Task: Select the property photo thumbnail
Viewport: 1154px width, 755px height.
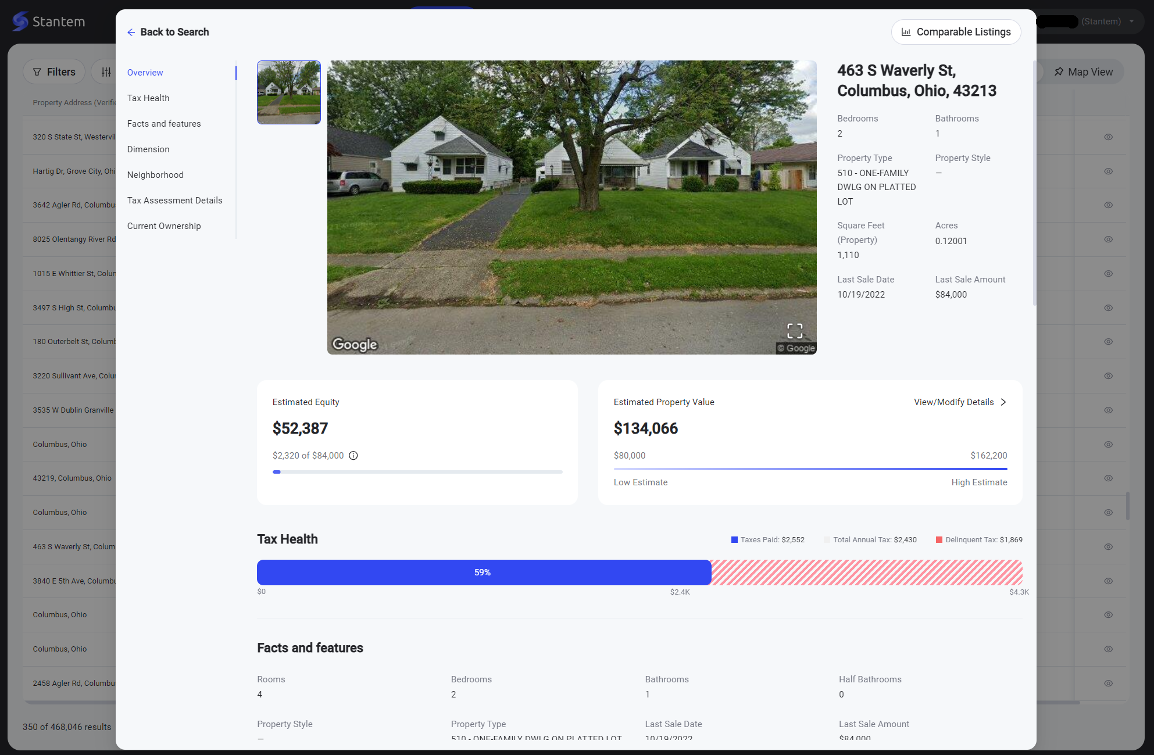Action: point(289,92)
